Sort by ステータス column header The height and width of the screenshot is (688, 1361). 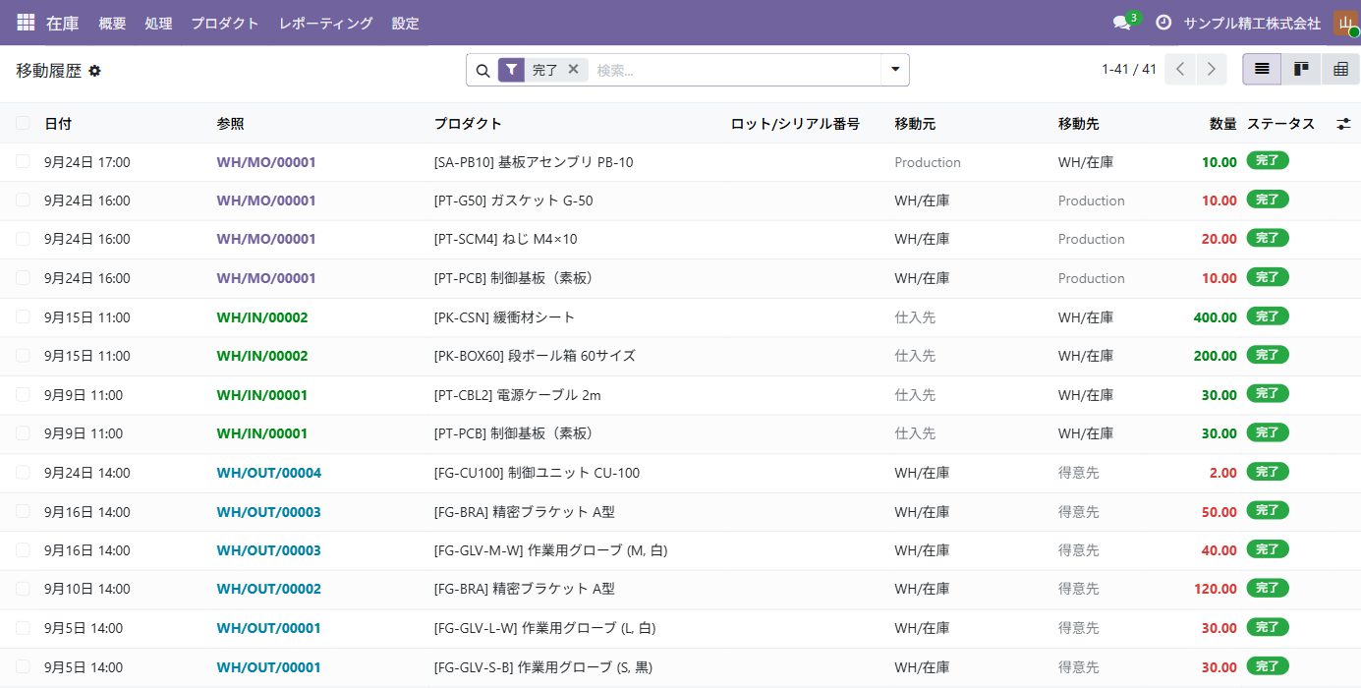pos(1280,124)
